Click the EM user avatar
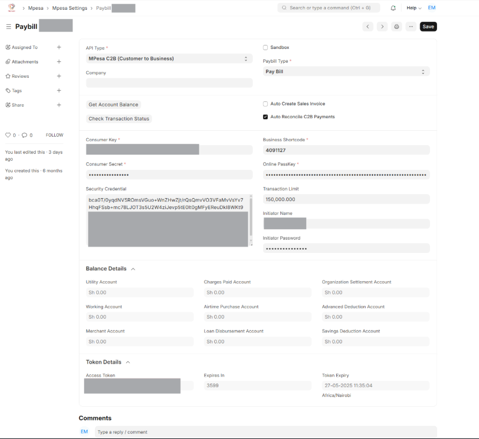The height and width of the screenshot is (439, 479). (x=432, y=7)
